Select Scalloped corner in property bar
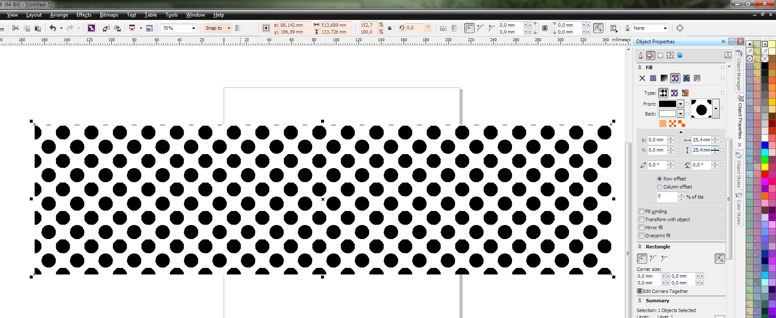 click(x=480, y=28)
